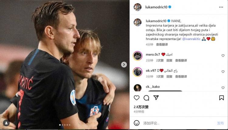Like ck._.kako's comment heart

tap(223, 88)
